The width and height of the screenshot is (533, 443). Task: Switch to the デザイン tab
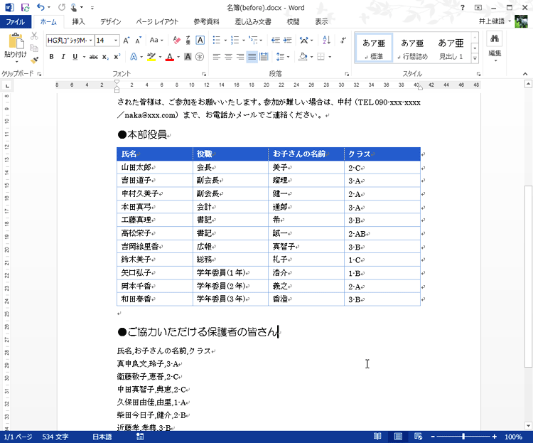[110, 22]
